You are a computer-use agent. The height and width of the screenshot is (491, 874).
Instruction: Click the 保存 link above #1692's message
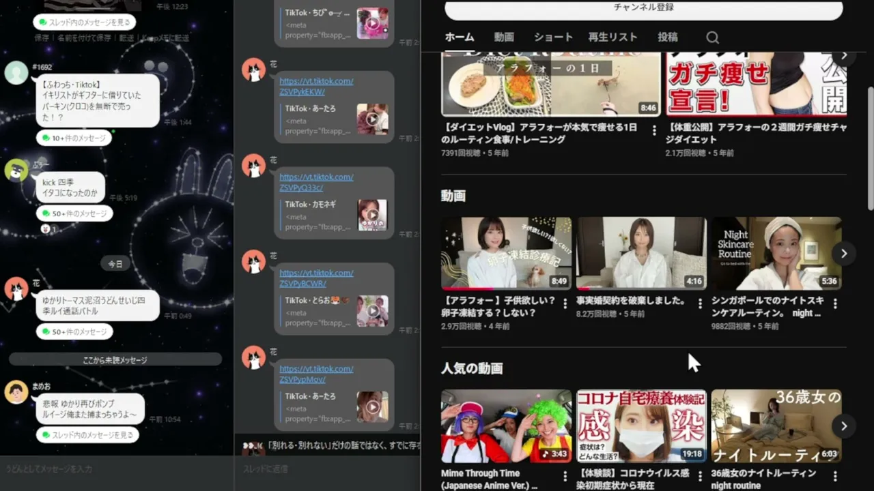pos(42,38)
